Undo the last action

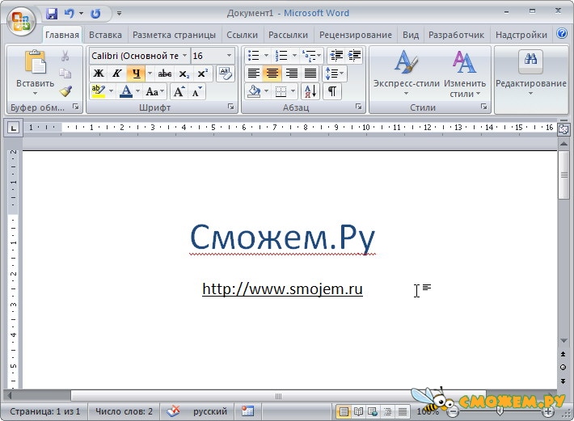(x=69, y=14)
